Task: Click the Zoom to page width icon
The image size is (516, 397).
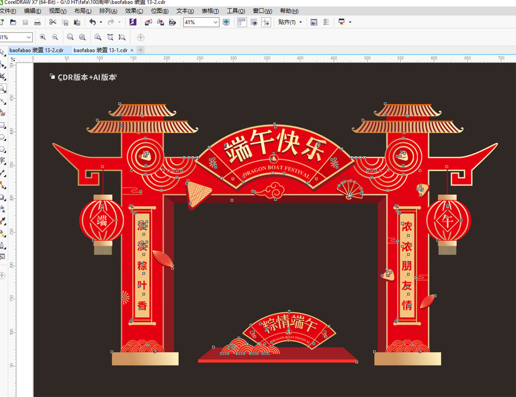Action: tap(110, 37)
